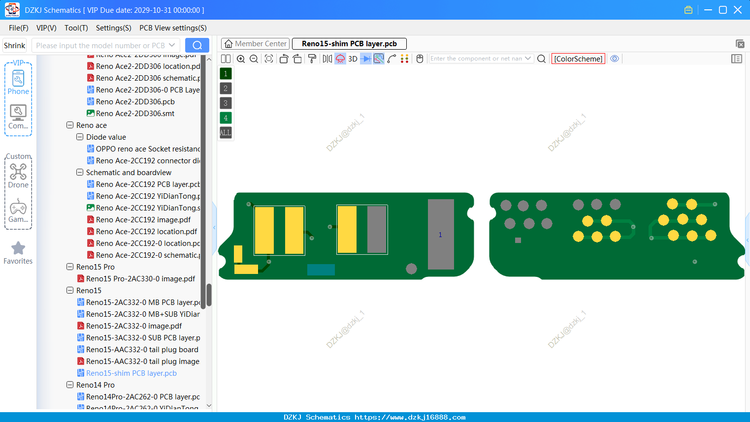Viewport: 750px width, 422px height.
Task: Rotate the board clockwise
Action: pyautogui.click(x=297, y=59)
